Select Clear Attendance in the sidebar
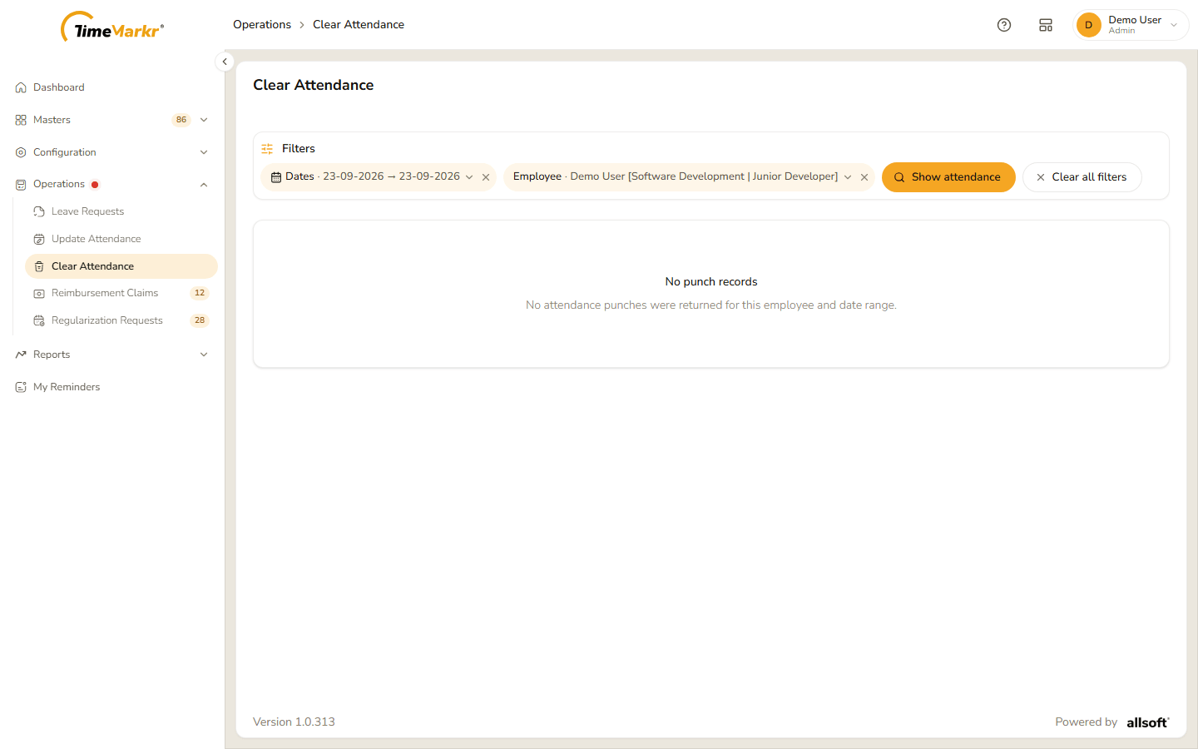The width and height of the screenshot is (1198, 749). click(121, 266)
